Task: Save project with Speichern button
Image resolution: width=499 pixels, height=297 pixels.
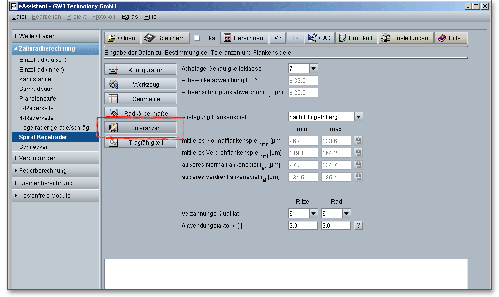Action: [165, 38]
